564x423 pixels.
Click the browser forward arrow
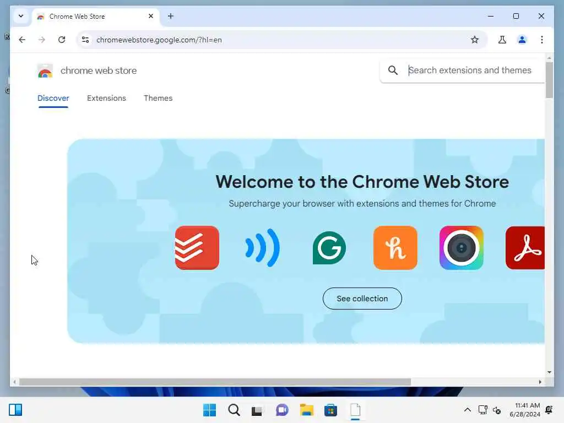tap(42, 40)
